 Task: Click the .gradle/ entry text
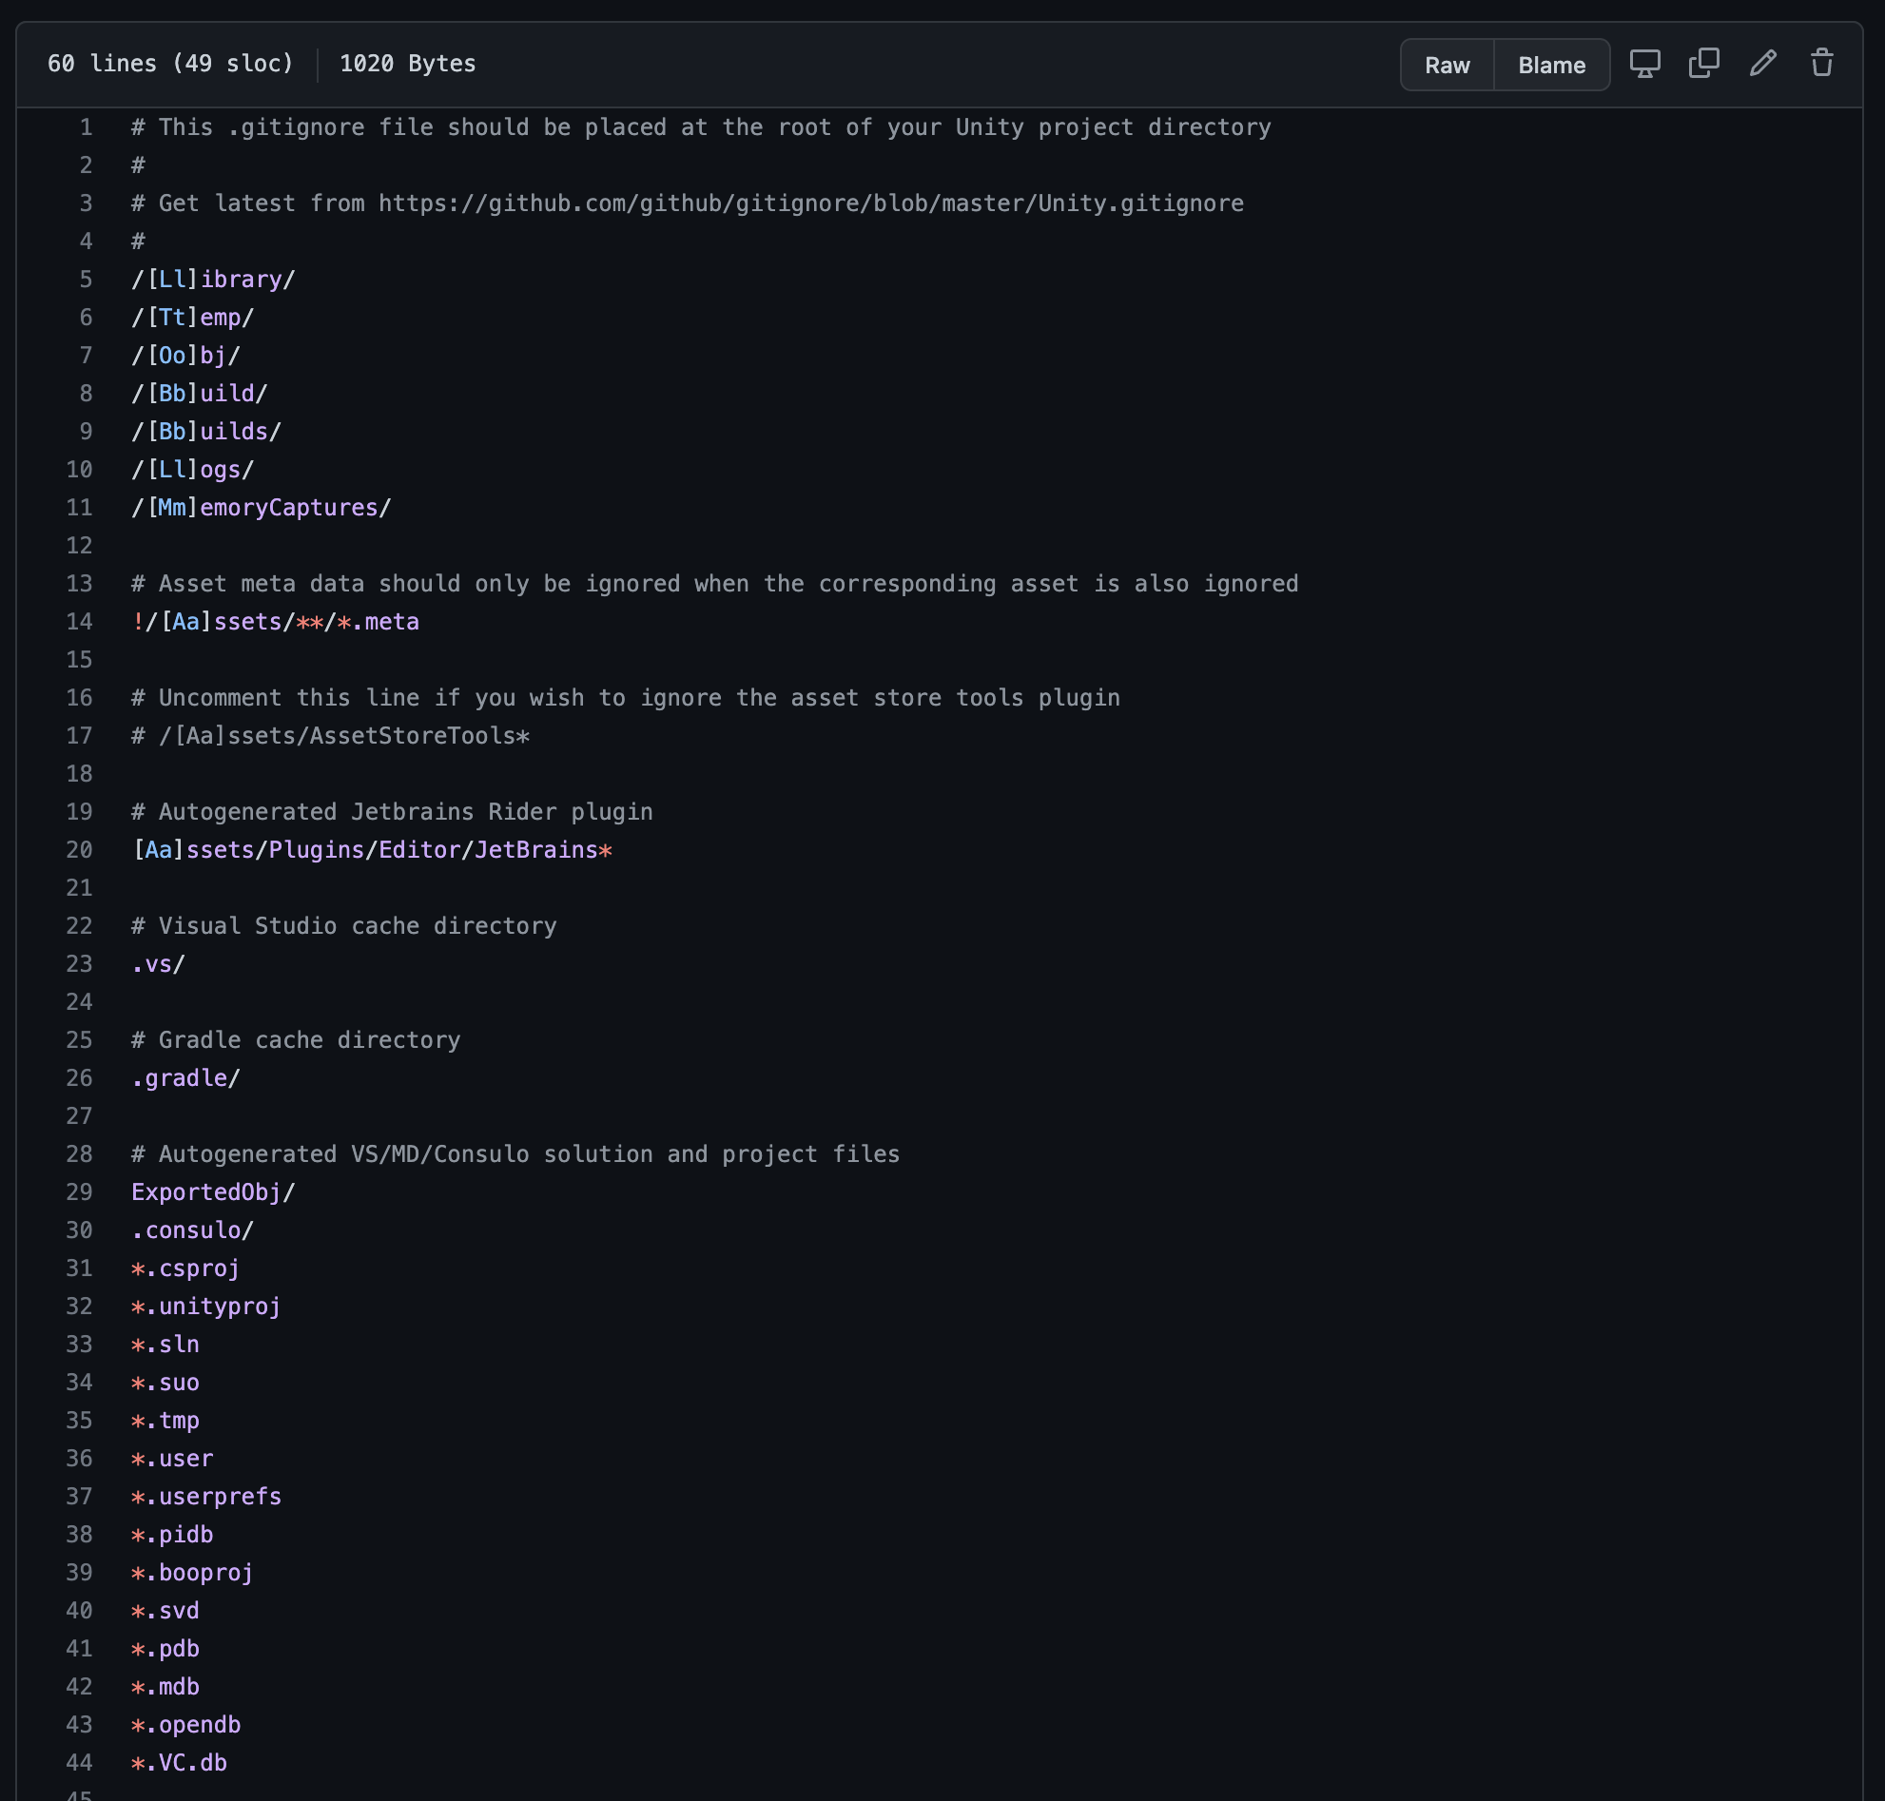coord(185,1078)
